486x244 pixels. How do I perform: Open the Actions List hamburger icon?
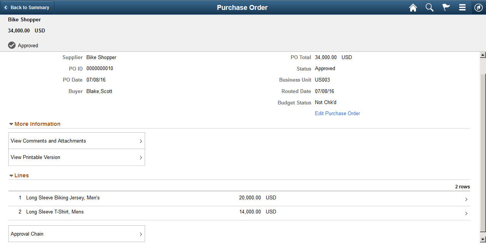click(462, 7)
